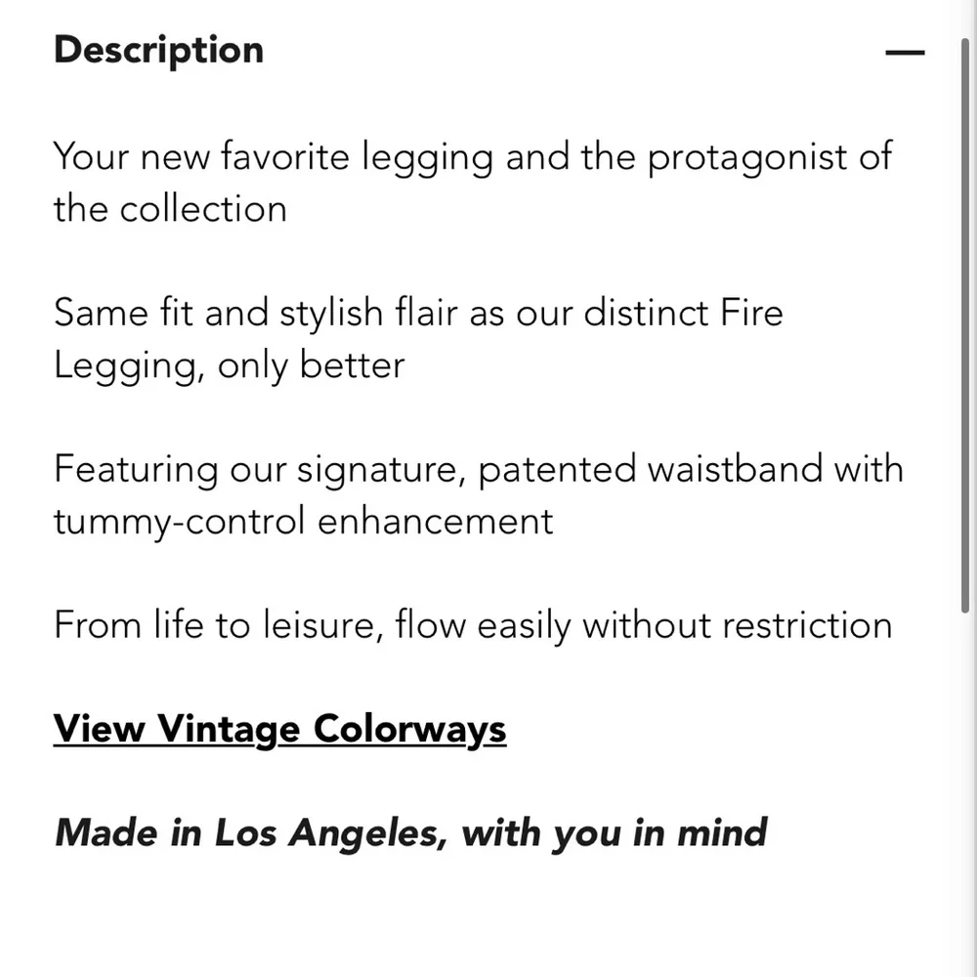Click the words "distinct Fire"

tap(683, 313)
